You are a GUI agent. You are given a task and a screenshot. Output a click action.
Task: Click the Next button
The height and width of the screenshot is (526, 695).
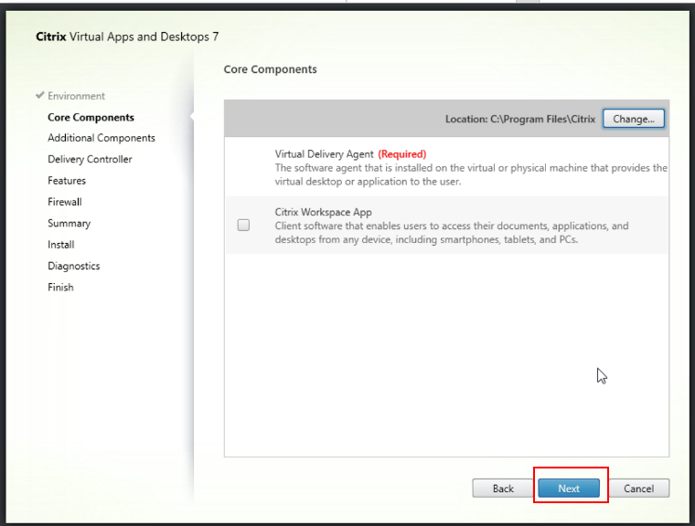[x=569, y=488]
